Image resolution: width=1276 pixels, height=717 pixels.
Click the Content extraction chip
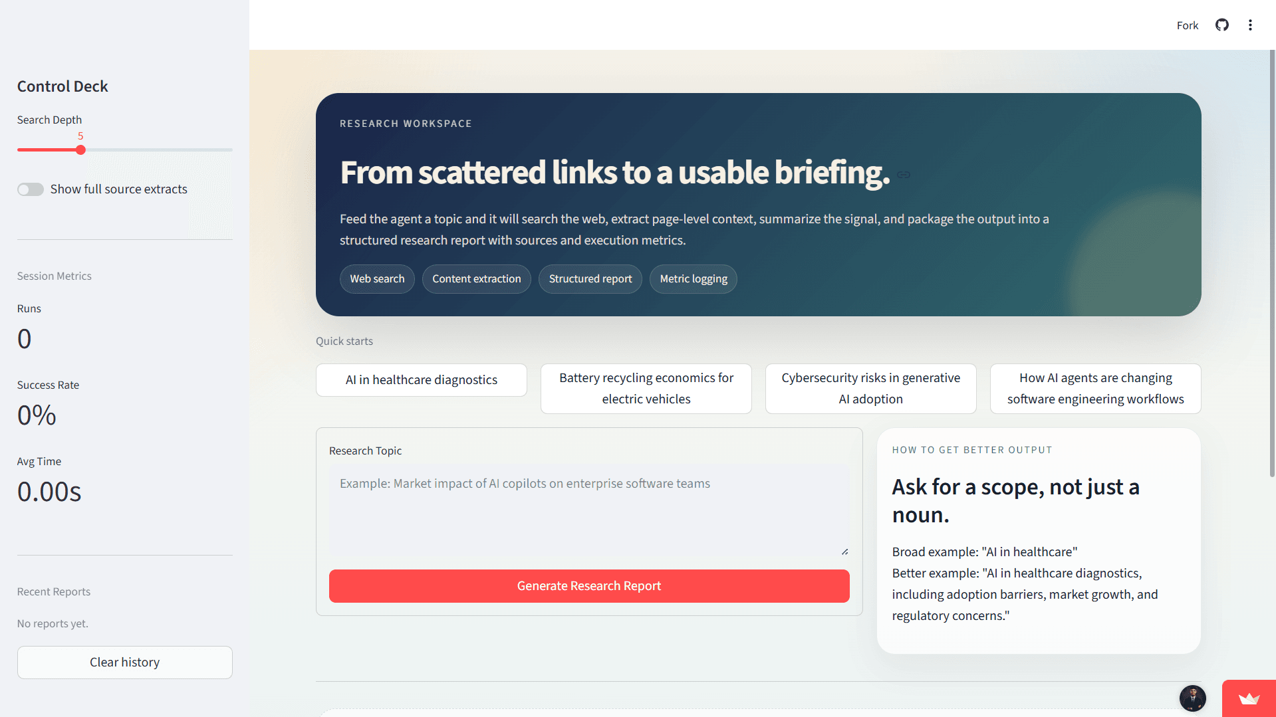pos(476,279)
